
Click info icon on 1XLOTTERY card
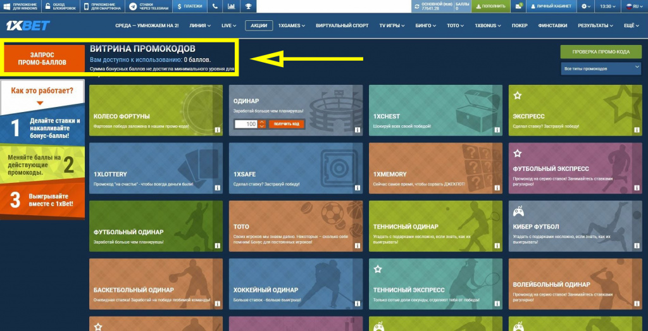[x=217, y=188]
